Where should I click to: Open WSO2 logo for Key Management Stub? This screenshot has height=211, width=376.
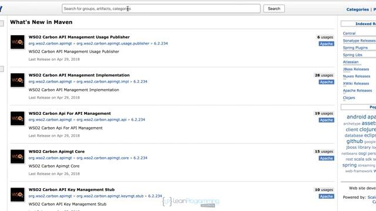click(x=17, y=195)
